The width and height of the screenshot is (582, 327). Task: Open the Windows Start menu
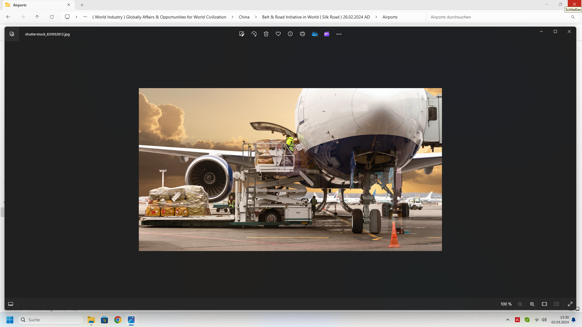[10, 320]
